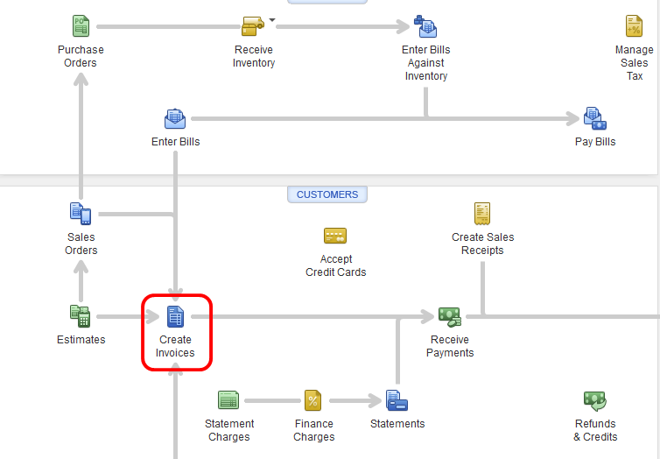Screen dimensions: 660x459
Task: Open the Purchase Orders icon
Action: 81,26
